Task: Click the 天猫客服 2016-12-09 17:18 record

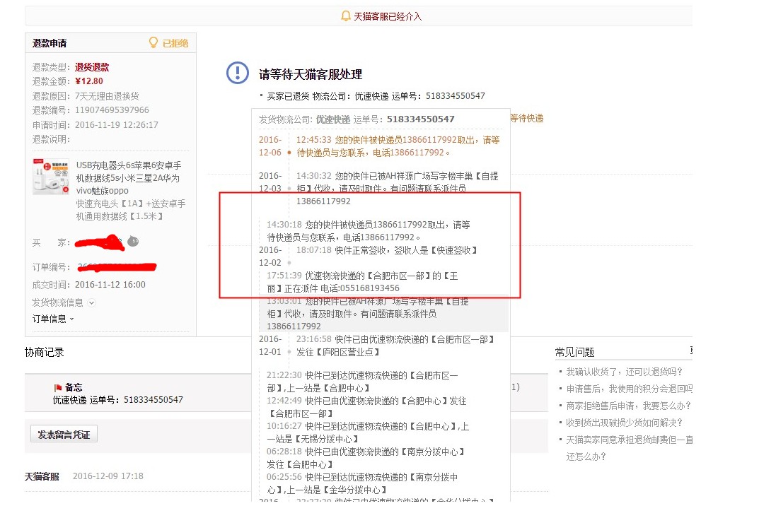Action: click(84, 476)
